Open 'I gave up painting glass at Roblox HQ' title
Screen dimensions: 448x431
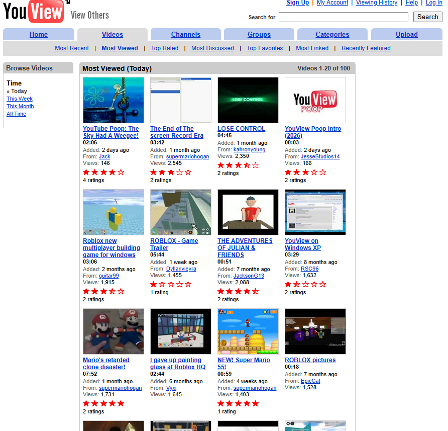point(178,364)
